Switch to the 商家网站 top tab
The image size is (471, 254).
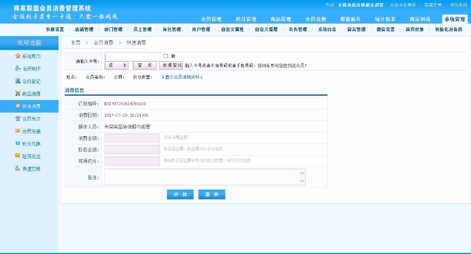click(x=420, y=19)
